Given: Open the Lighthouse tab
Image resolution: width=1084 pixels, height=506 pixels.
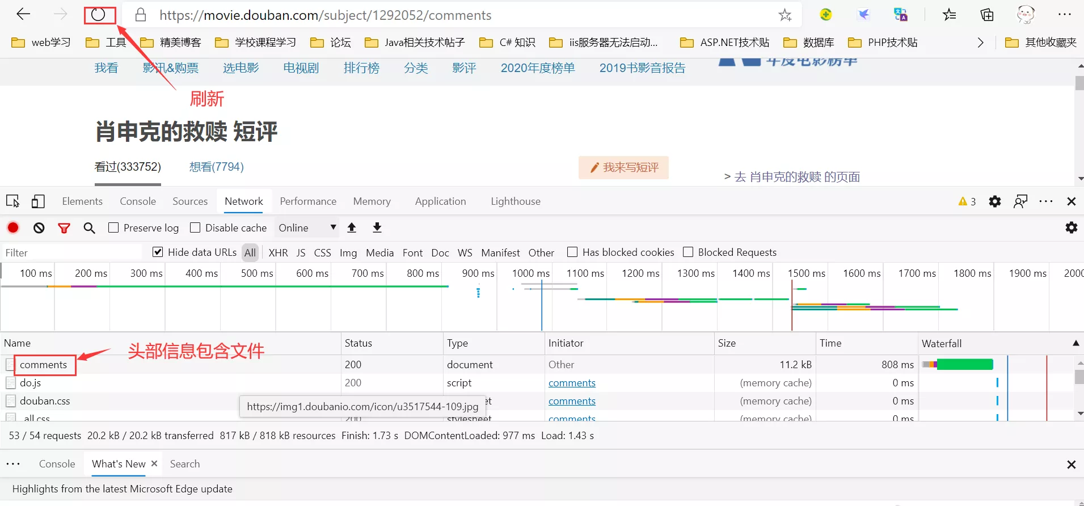Looking at the screenshot, I should tap(516, 201).
